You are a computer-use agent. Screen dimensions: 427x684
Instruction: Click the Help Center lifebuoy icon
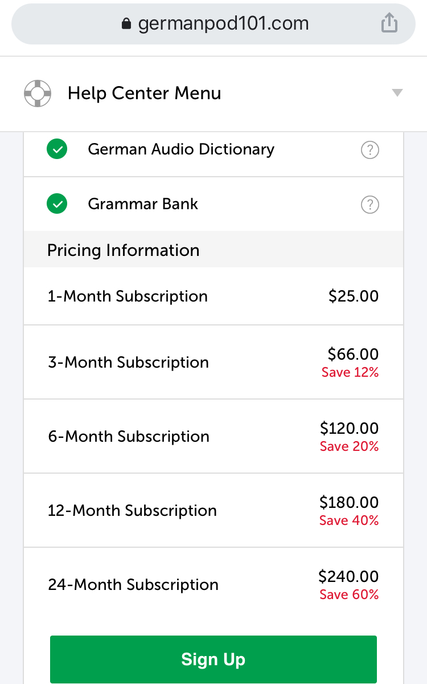(38, 93)
